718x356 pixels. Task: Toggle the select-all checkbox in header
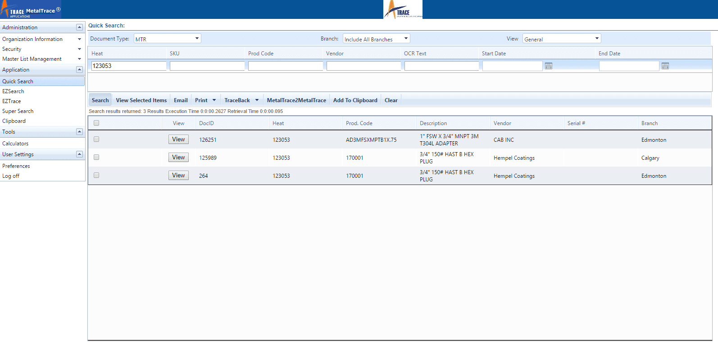point(96,123)
